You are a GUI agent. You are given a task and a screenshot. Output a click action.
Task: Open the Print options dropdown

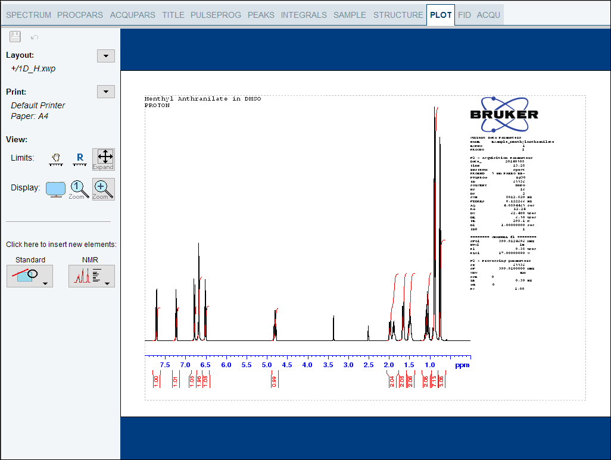point(106,92)
